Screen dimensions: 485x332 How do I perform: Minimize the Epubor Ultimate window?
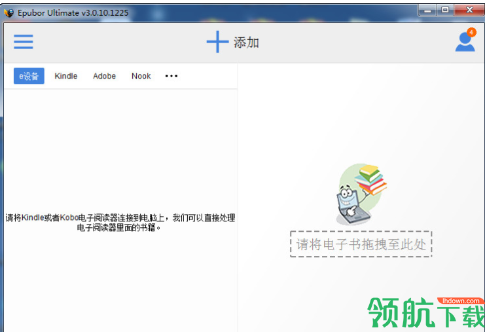427,10
